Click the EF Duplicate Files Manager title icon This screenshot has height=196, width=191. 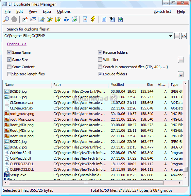(x=5, y=4)
